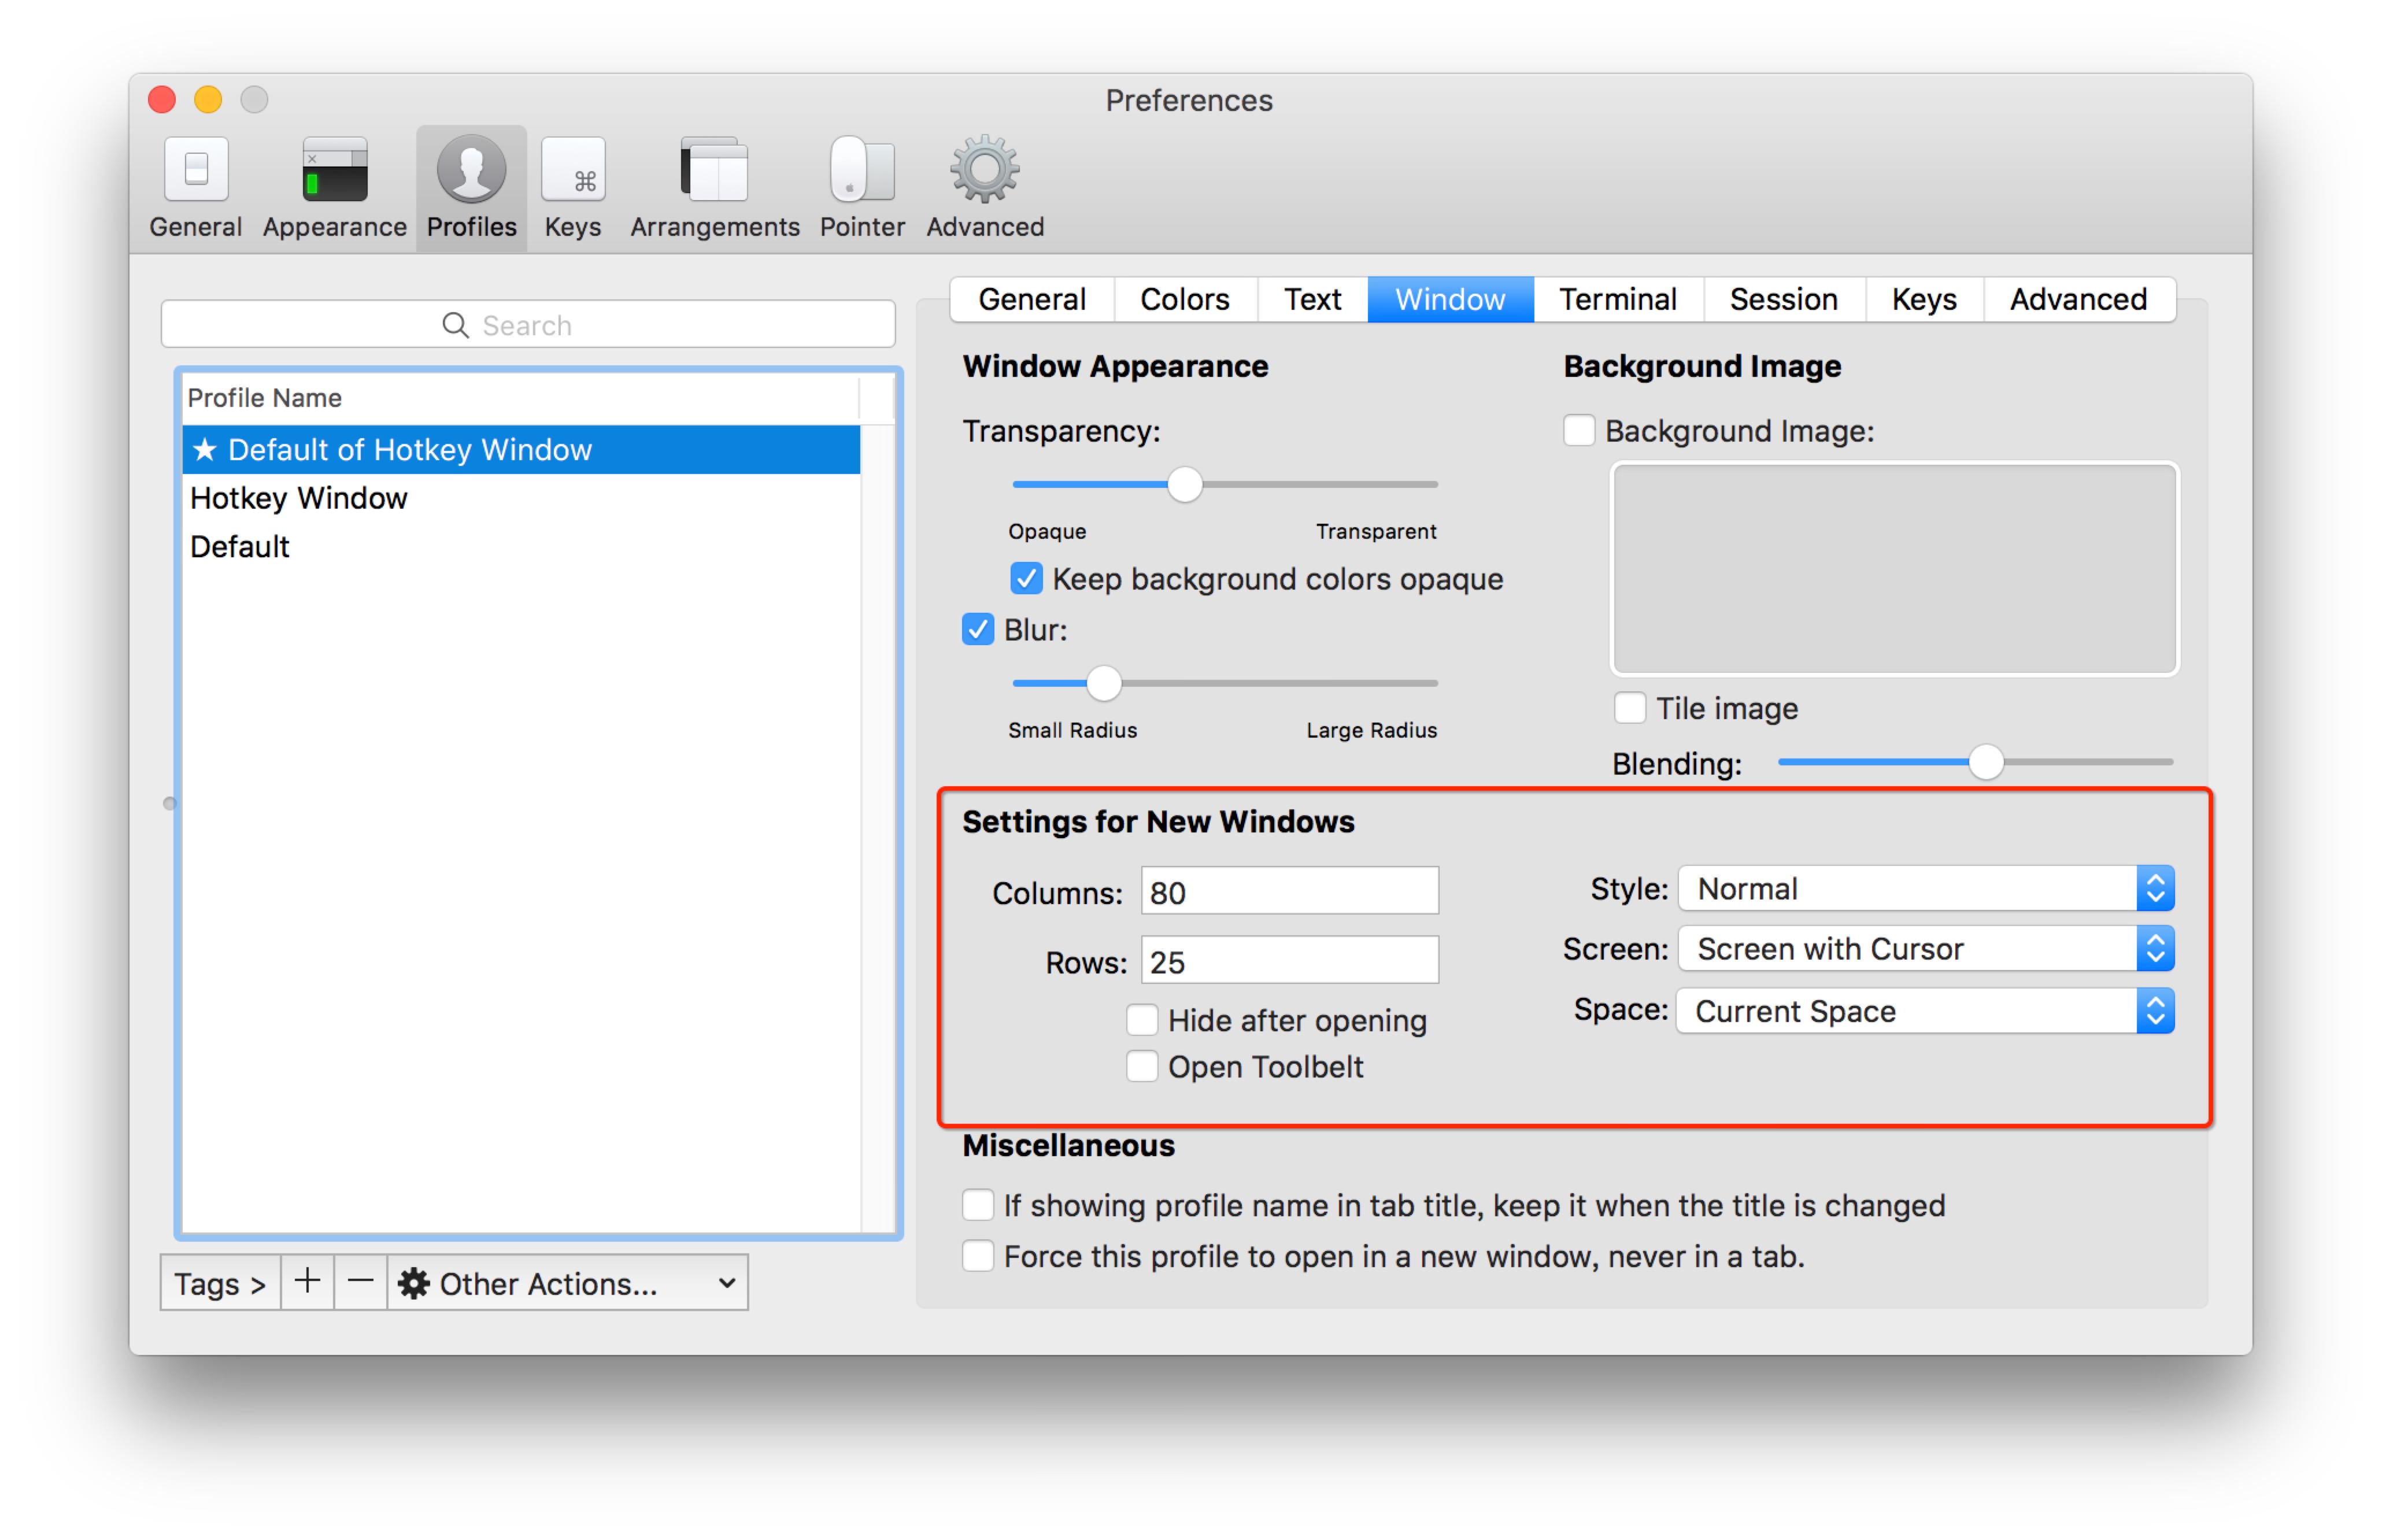Enable the Hide after opening checkbox
2382x1540 pixels.
click(1142, 1020)
